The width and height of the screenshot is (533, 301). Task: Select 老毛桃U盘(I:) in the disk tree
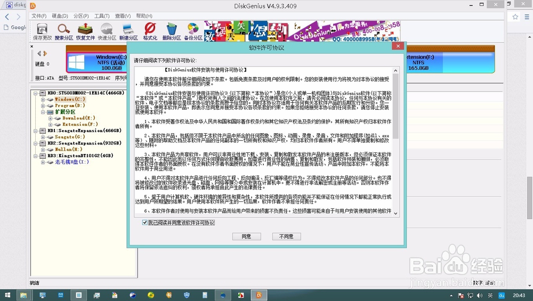coord(72,162)
